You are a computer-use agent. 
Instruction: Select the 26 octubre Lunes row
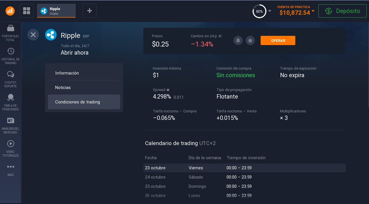[x=244, y=196]
